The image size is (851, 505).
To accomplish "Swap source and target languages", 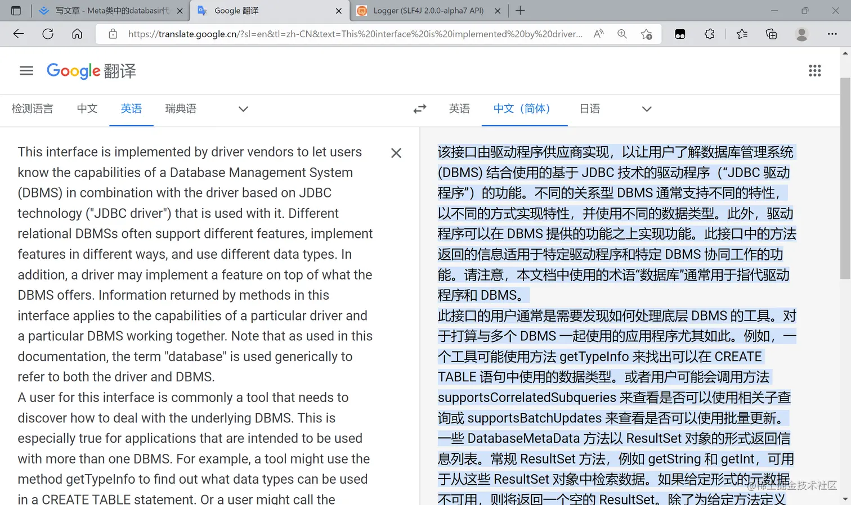I will [x=420, y=109].
